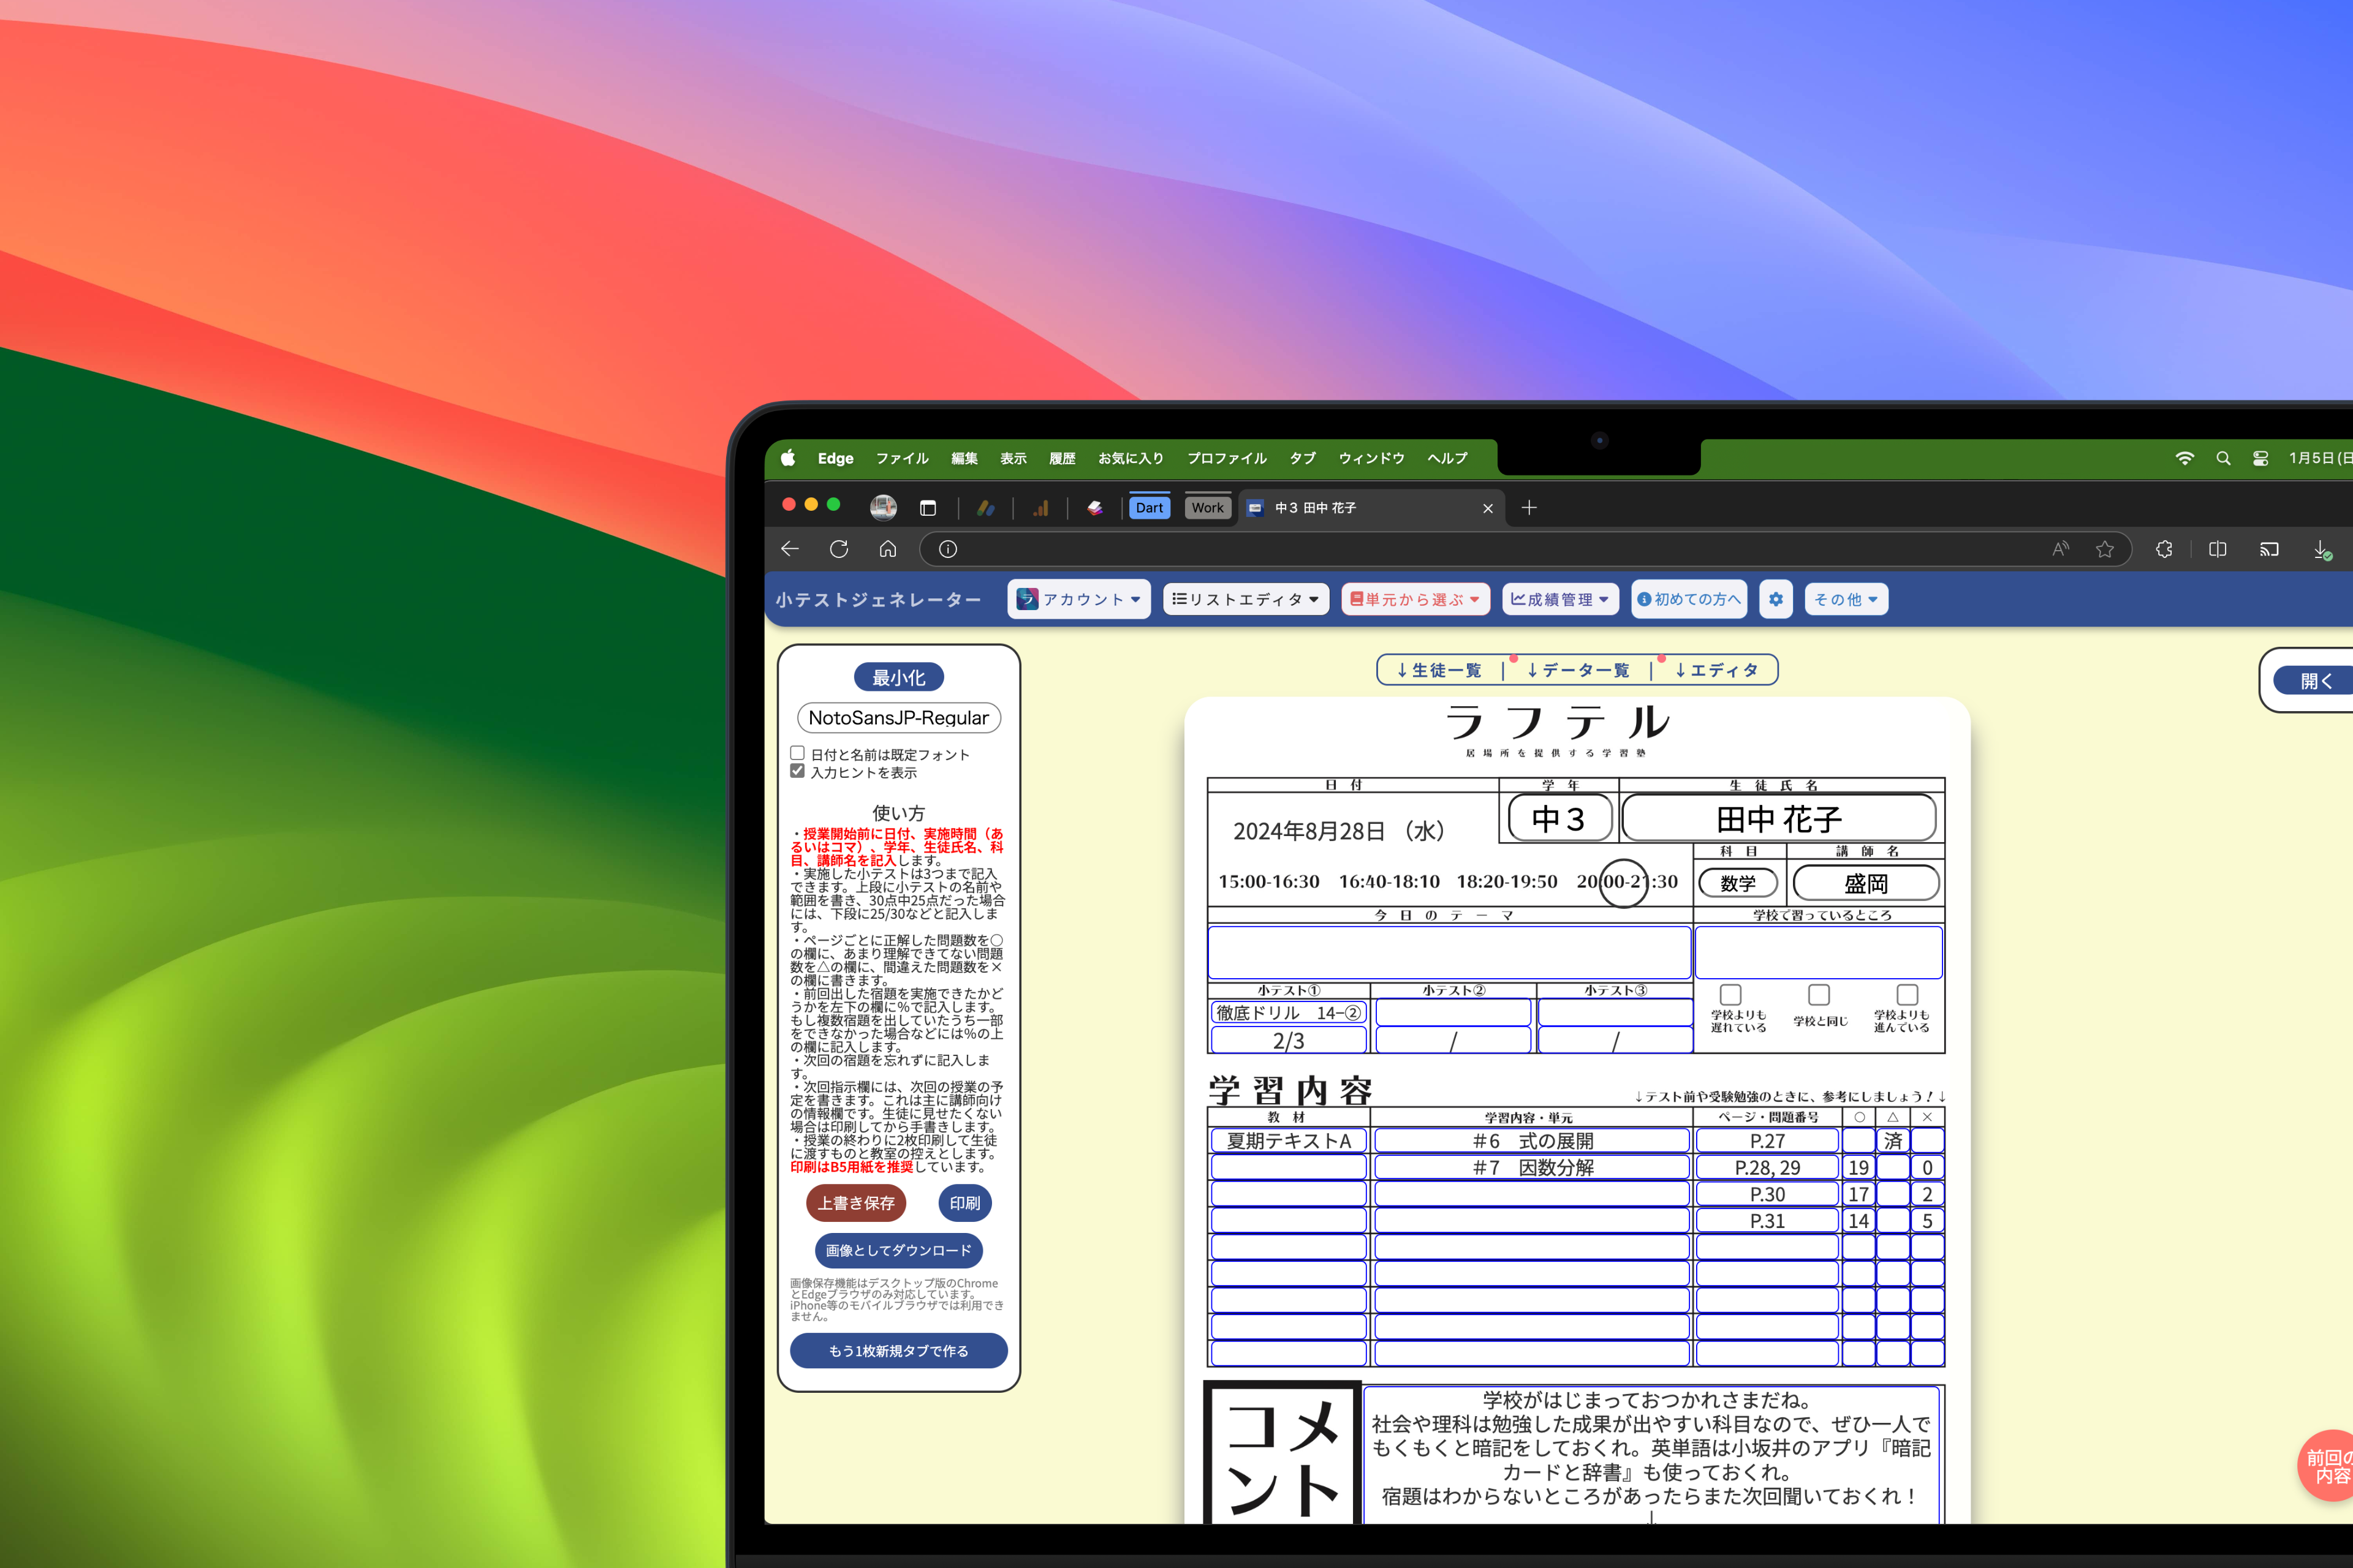
Task: Click the browser refresh icon
Action: [838, 549]
